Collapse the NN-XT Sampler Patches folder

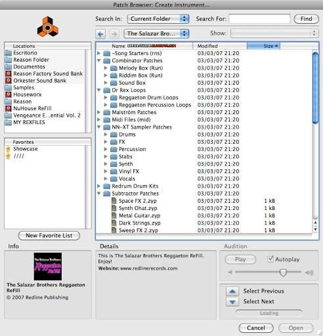point(99,127)
